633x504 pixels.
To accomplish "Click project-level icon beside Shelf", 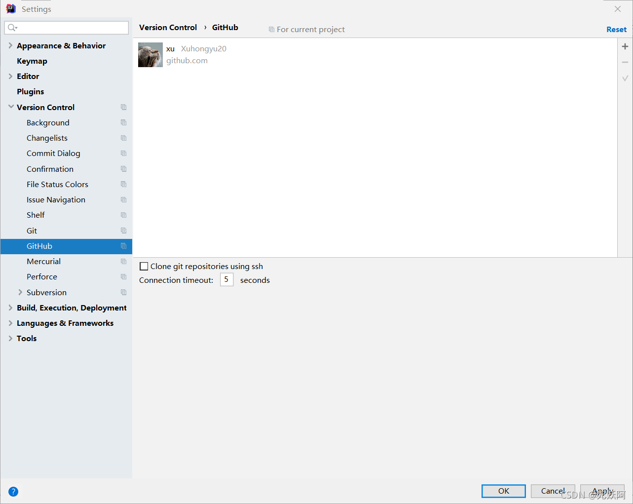I will [x=123, y=215].
